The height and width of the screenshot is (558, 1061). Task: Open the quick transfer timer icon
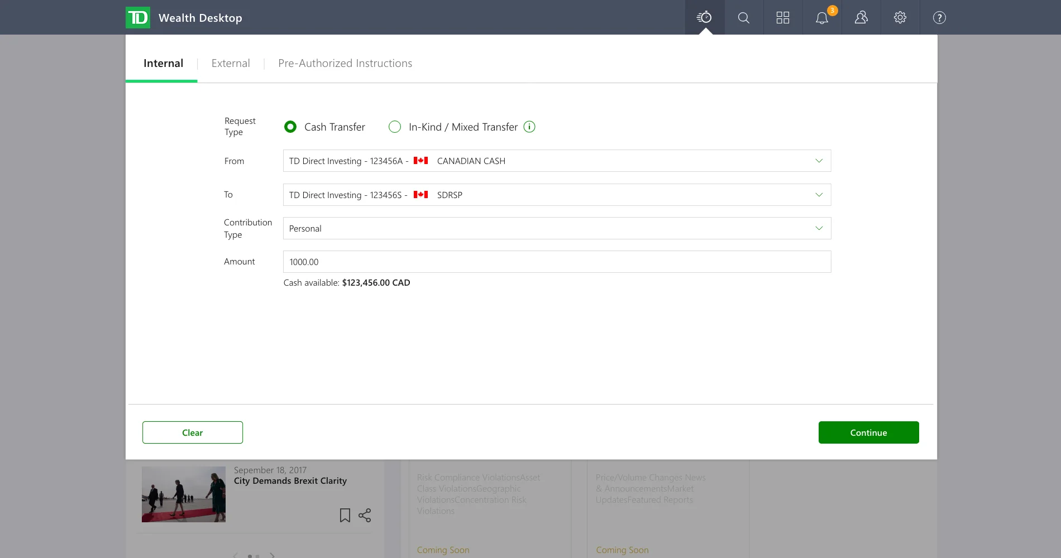tap(705, 17)
